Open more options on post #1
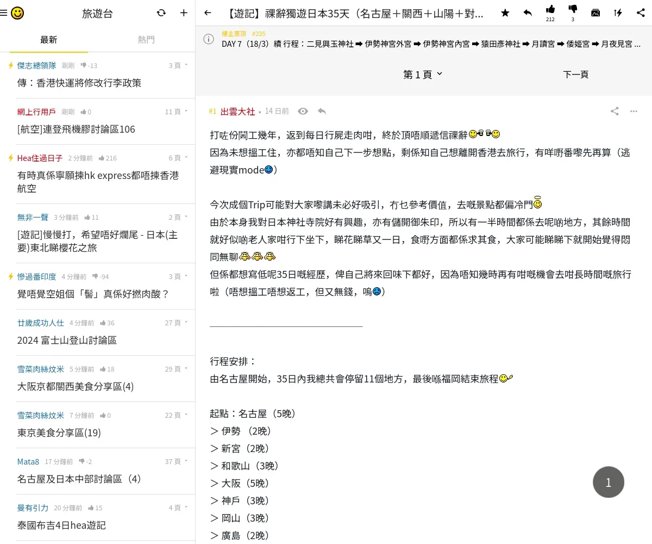The image size is (652, 544). point(634,111)
